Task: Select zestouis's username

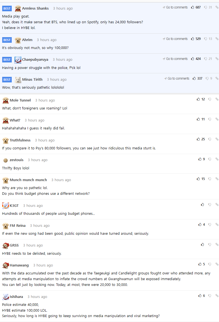Action: 17,160
